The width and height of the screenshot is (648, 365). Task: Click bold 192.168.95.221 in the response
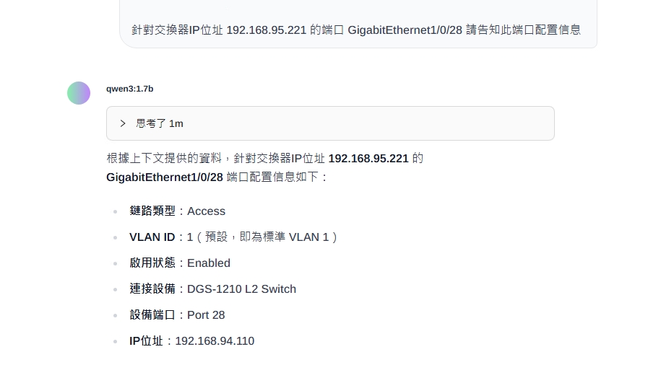[x=368, y=159]
